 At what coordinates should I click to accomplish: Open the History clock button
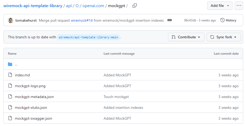pos(228,20)
